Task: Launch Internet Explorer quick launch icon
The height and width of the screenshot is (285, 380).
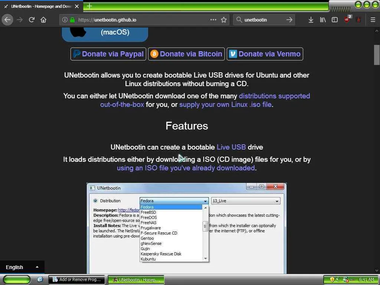Action: [40, 279]
